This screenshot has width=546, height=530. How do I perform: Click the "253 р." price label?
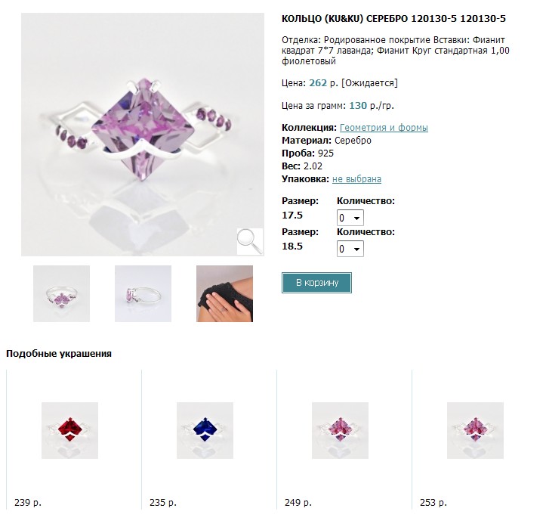[433, 502]
